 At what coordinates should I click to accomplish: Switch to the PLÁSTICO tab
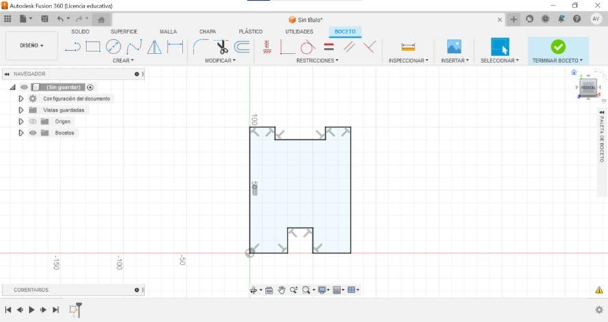coord(250,32)
